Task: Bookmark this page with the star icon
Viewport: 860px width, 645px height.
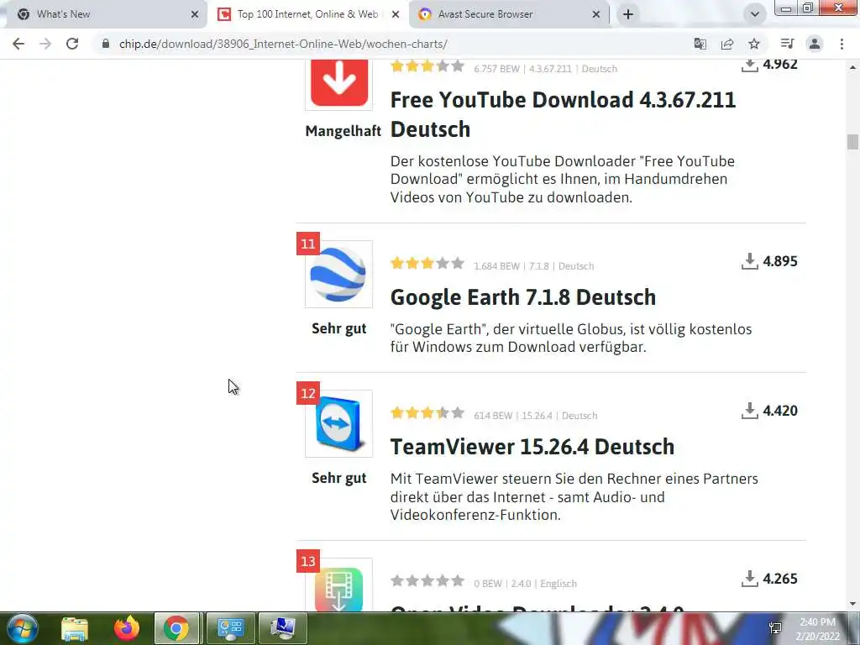Action: [x=754, y=44]
